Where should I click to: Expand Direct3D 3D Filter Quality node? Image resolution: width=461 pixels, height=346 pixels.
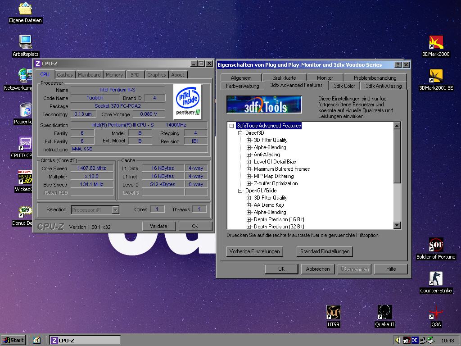(x=249, y=140)
